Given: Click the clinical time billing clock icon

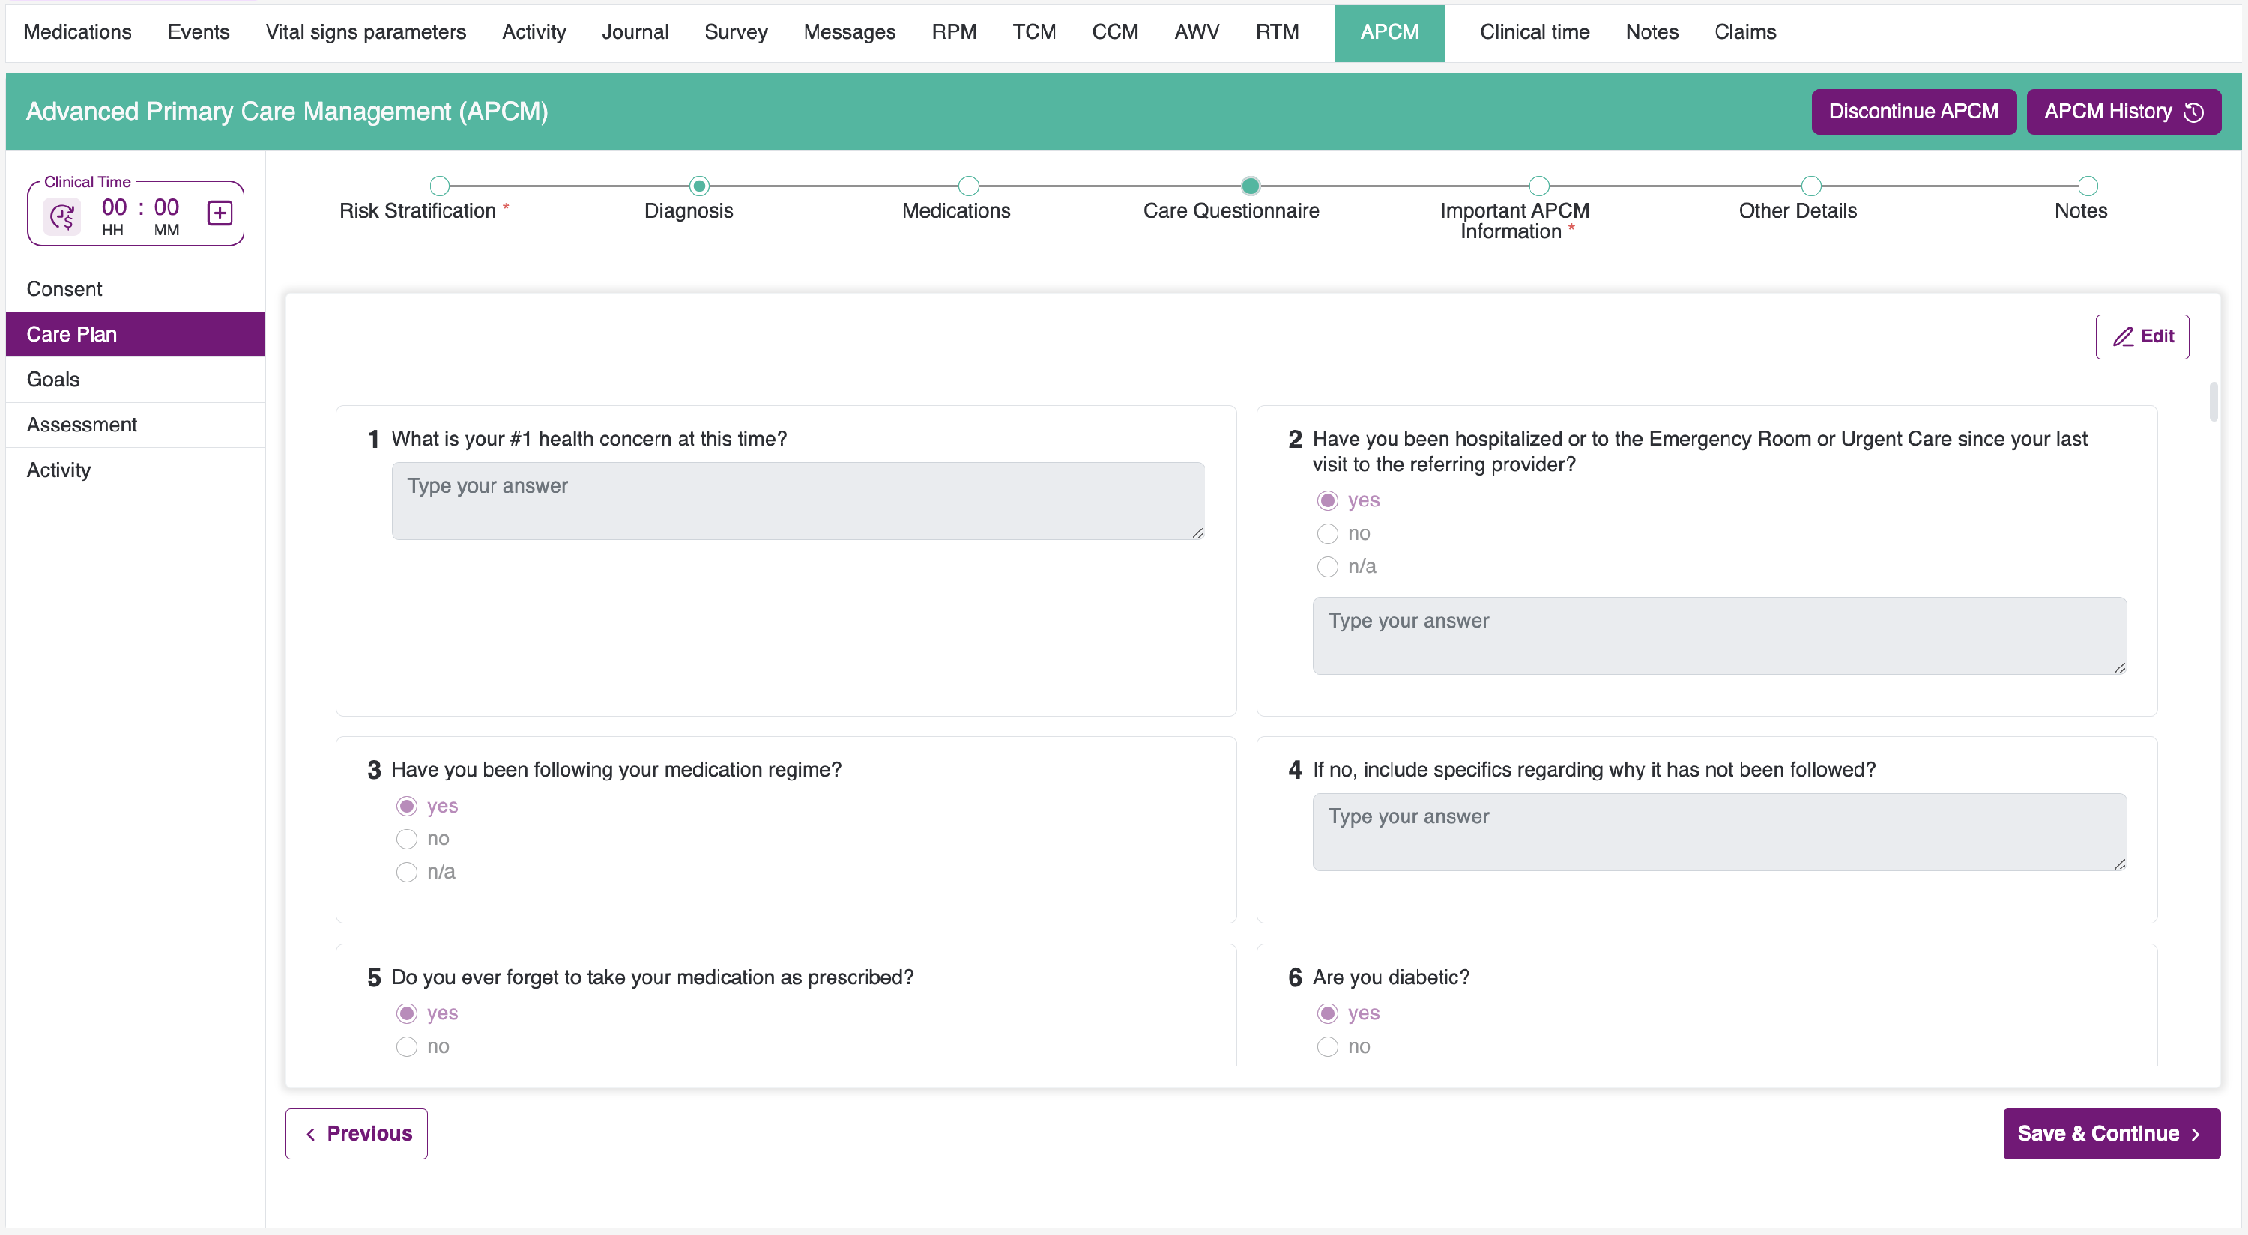Looking at the screenshot, I should [63, 216].
